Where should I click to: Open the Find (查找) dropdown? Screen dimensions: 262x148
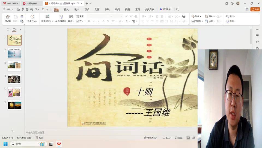(x=231, y=16)
